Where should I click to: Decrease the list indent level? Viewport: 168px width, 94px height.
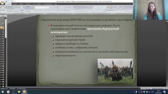tap(66, 8)
